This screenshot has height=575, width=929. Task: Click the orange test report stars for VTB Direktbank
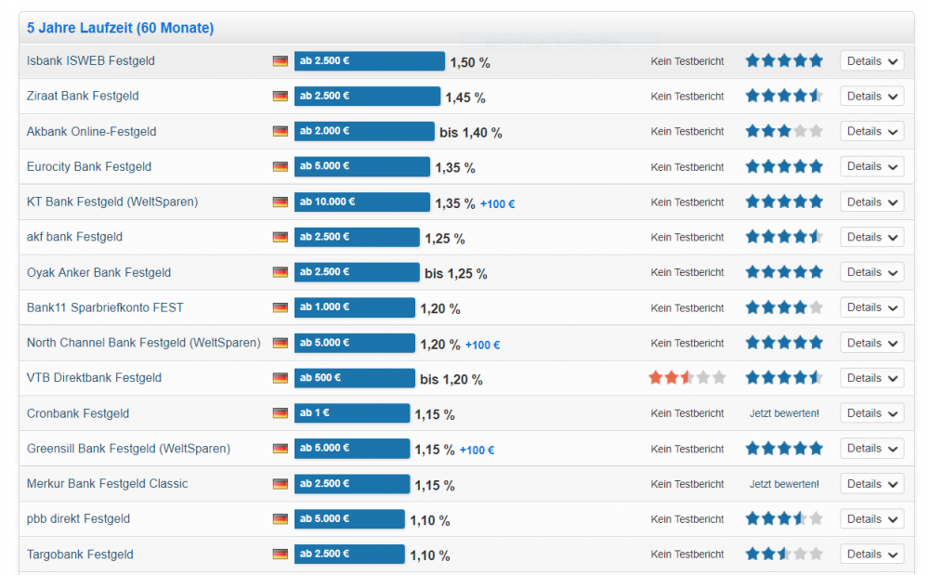[x=687, y=377]
